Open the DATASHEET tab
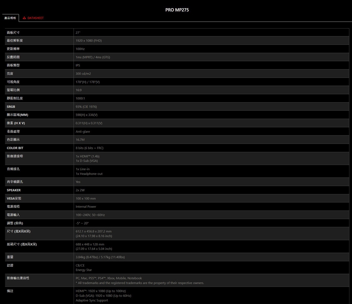Screen dimensions: 352x304 point(35,18)
